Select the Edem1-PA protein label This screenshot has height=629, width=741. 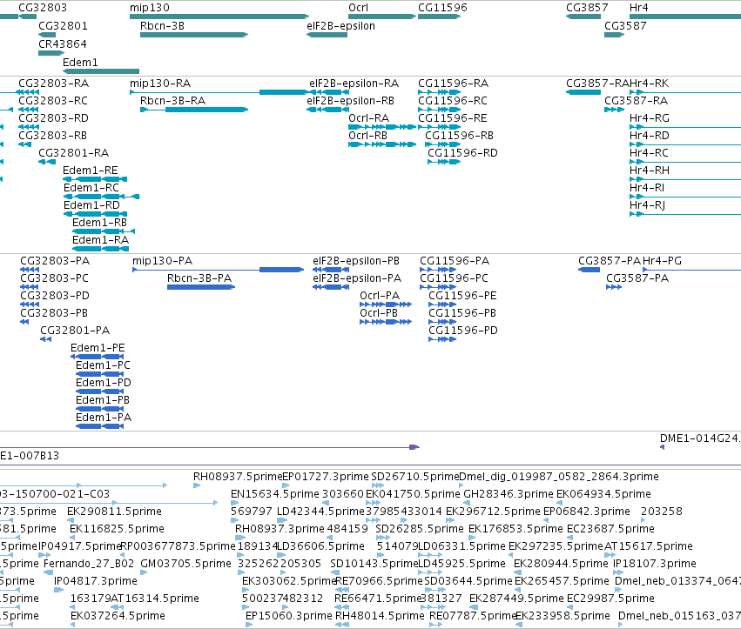click(104, 418)
